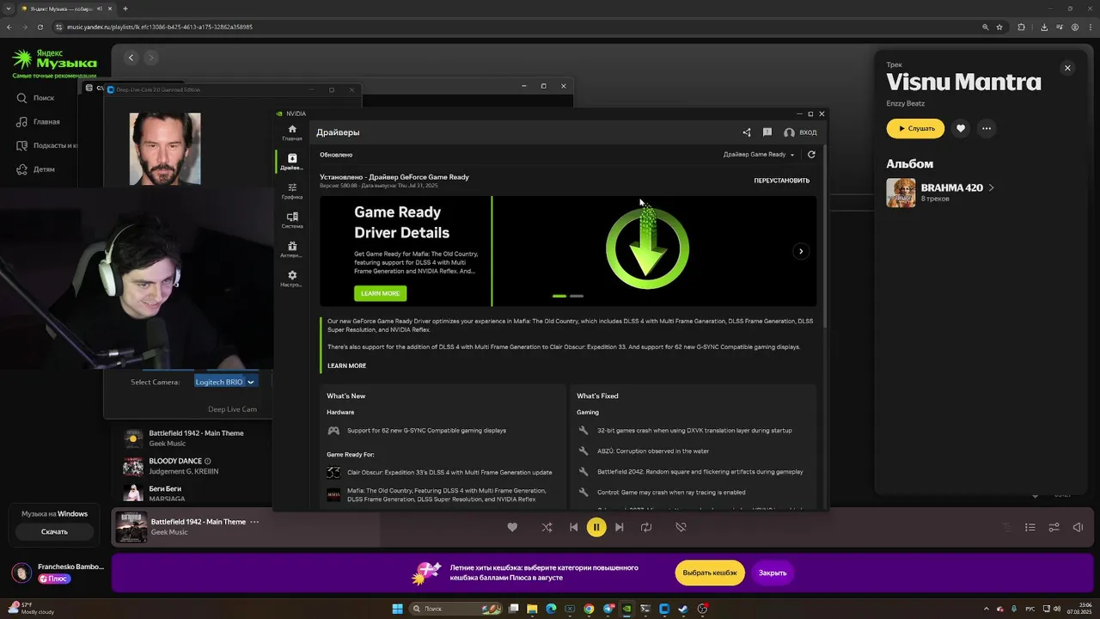The image size is (1100, 619).
Task: Open the play queue list icon
Action: coord(1030,527)
